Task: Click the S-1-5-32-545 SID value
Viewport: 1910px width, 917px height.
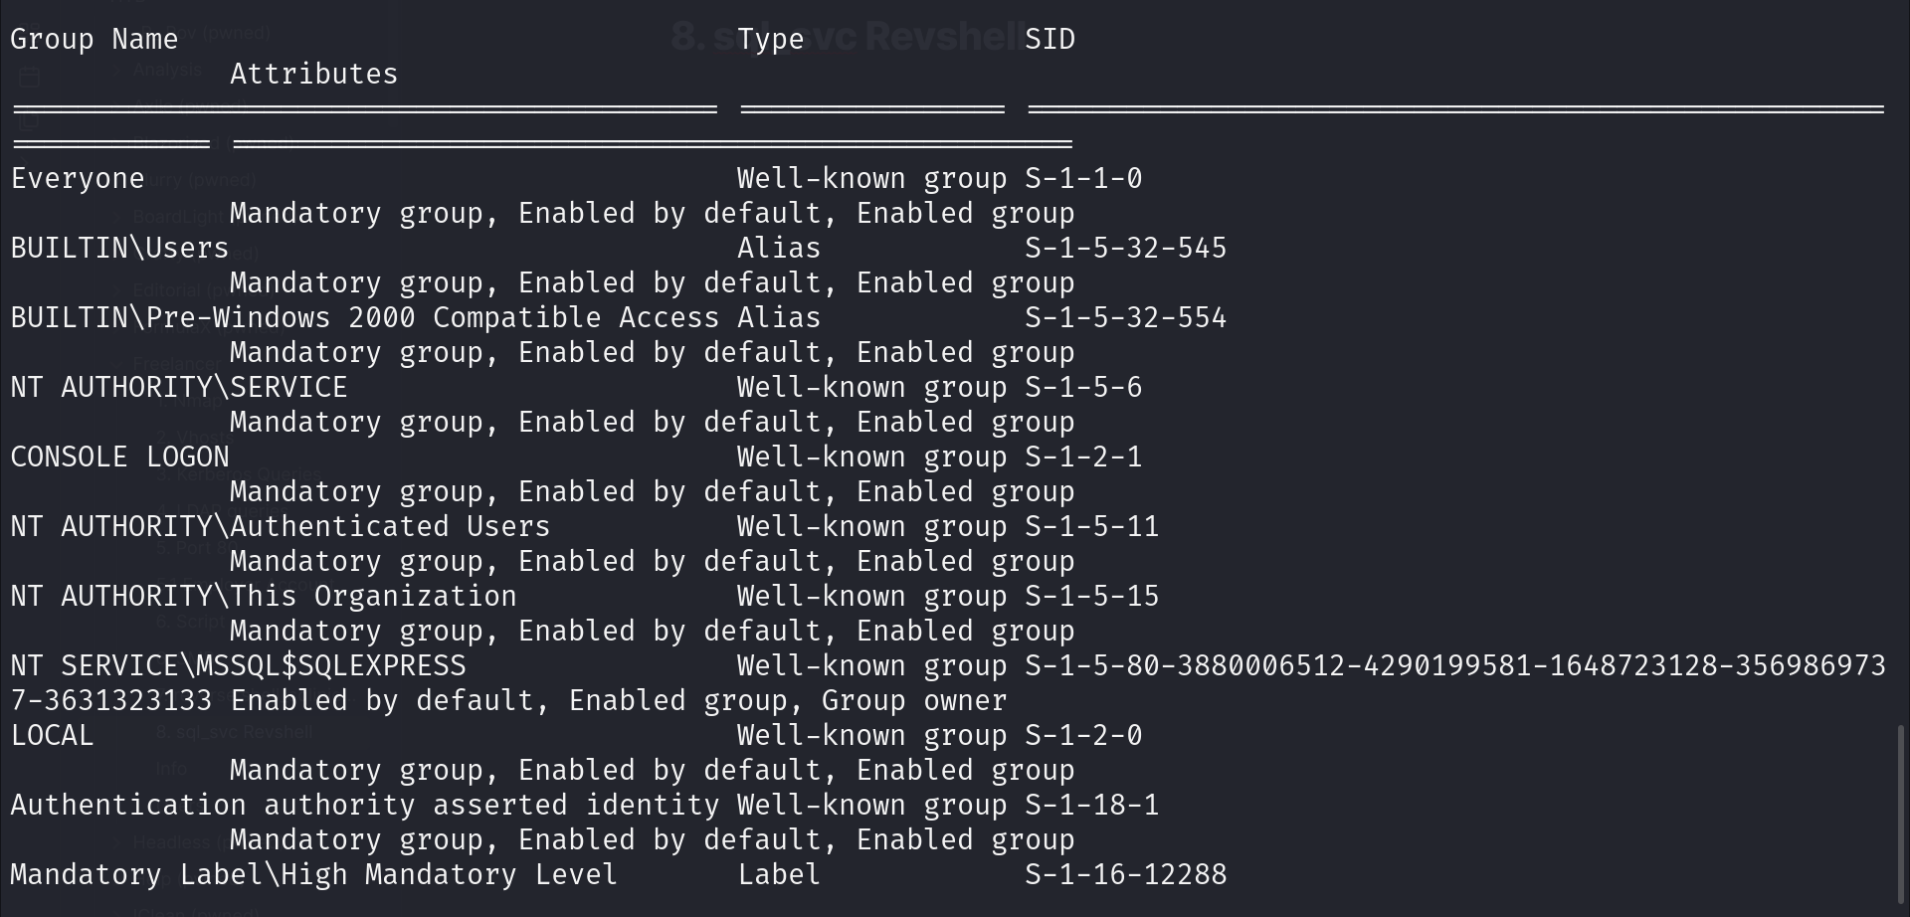Action: point(1125,249)
